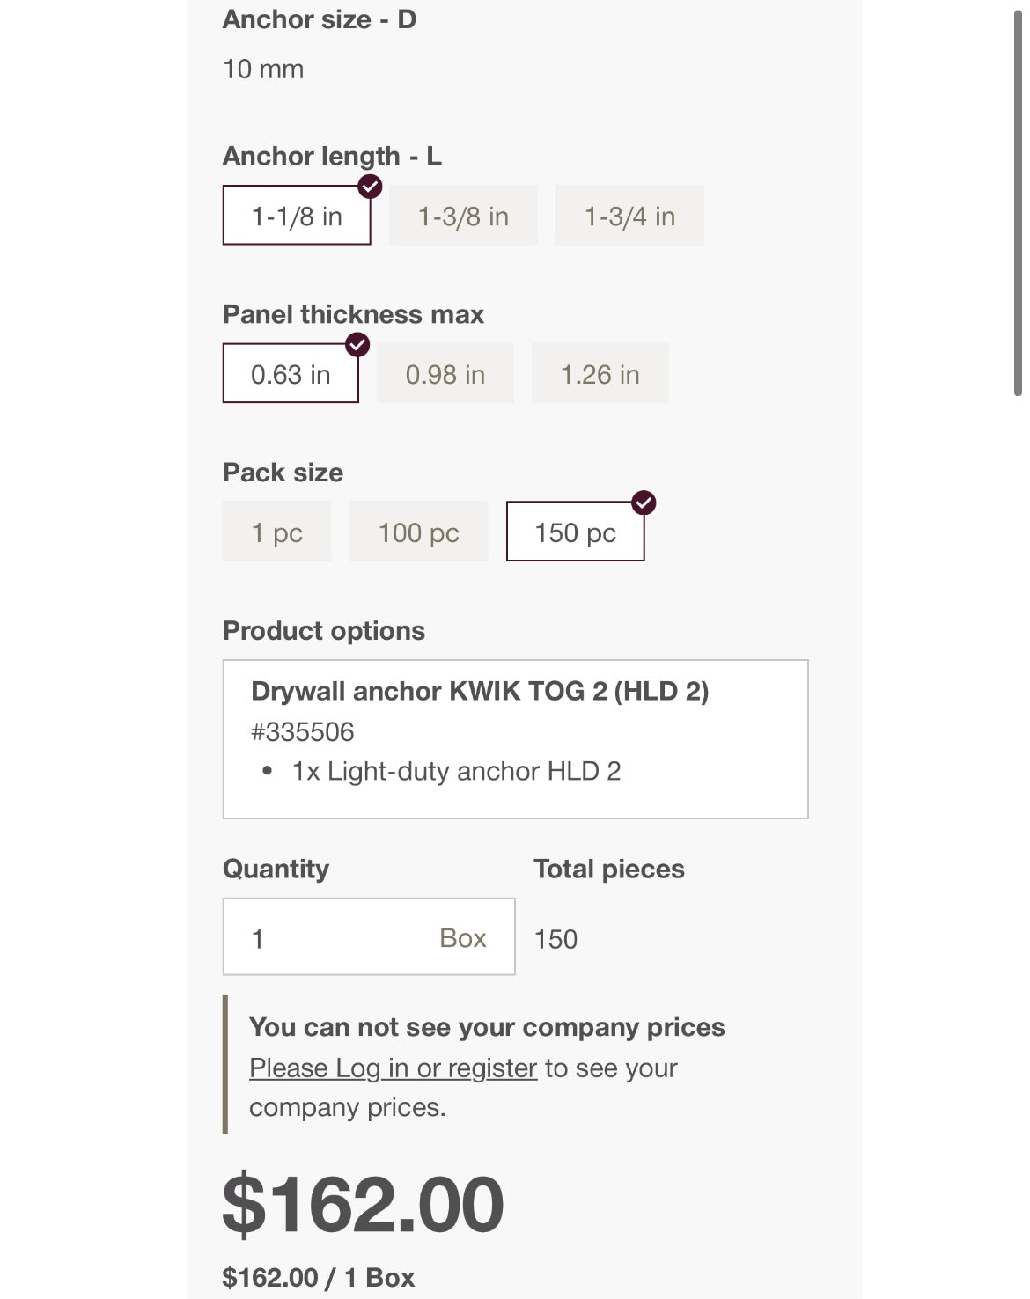The image size is (1030, 1299).
Task: Choose the 1-3/4 in anchor length option
Action: click(x=629, y=216)
